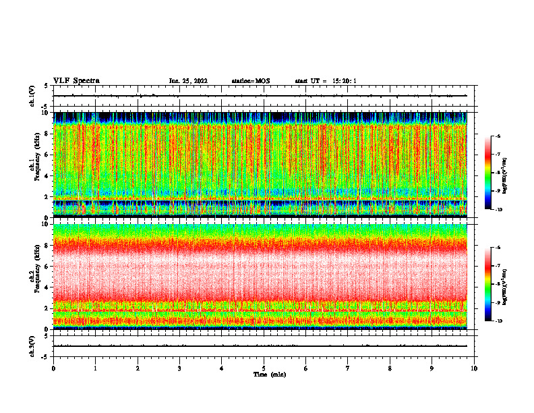The image size is (534, 413).
Task: Click the "-10" label on ch.2 color scale
Action: (499, 321)
